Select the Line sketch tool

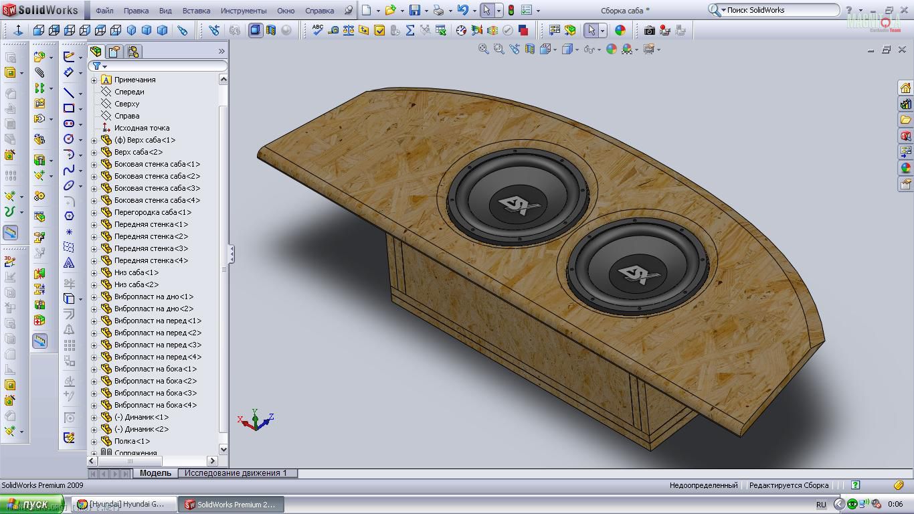[69, 93]
